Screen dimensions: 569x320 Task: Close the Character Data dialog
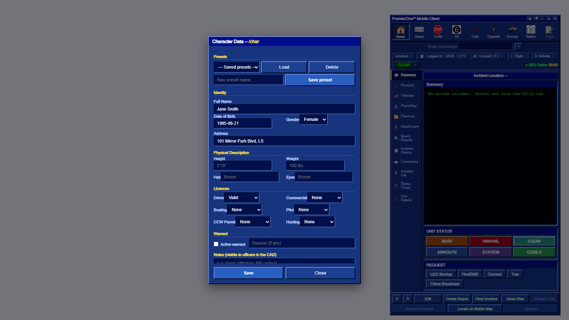click(x=320, y=273)
